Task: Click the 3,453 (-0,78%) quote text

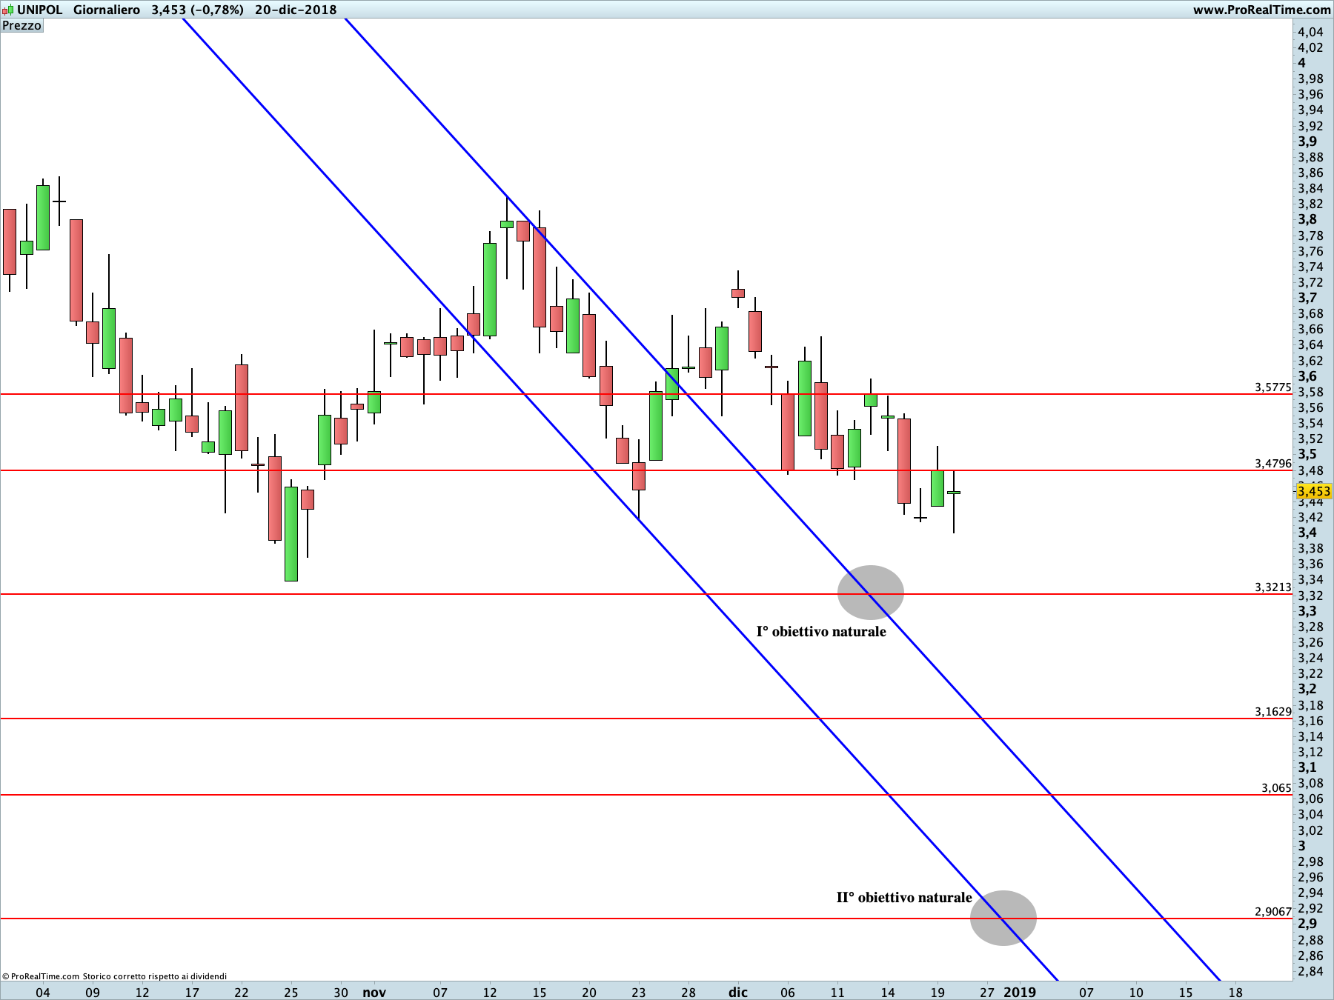Action: pos(197,10)
